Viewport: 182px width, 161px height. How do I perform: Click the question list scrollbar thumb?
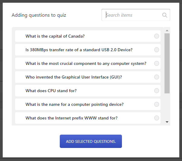[x=167, y=63]
